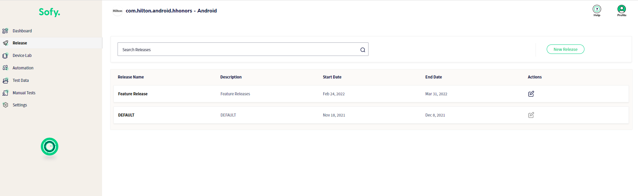Click start date Nov 18, 2021
638x196 pixels.
pos(334,115)
